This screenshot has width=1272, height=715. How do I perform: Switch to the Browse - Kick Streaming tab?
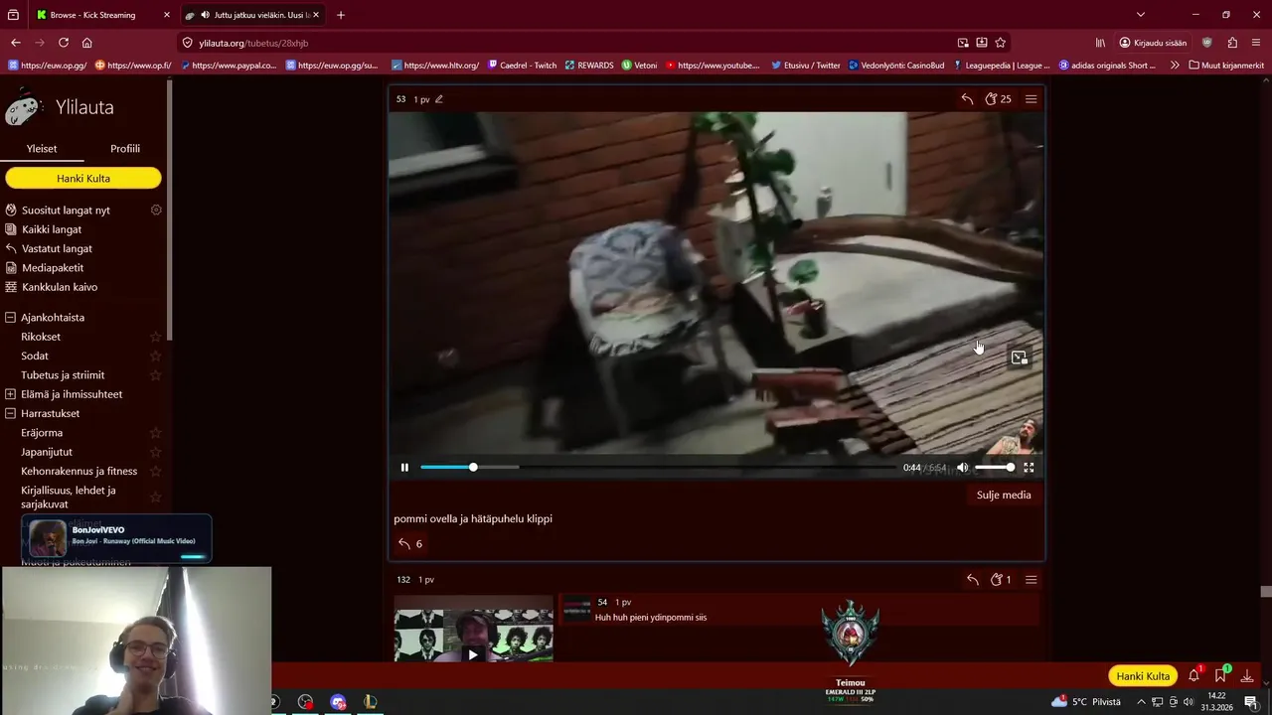103,15
